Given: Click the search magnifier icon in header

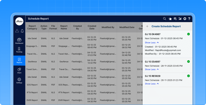Looking at the screenshot, I should pos(165,19).
